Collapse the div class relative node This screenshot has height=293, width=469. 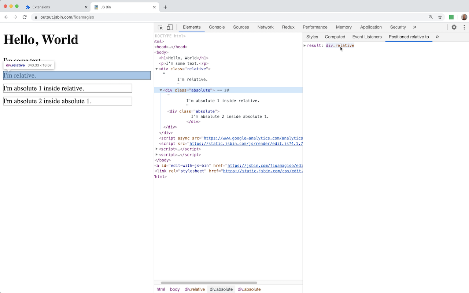(x=157, y=69)
